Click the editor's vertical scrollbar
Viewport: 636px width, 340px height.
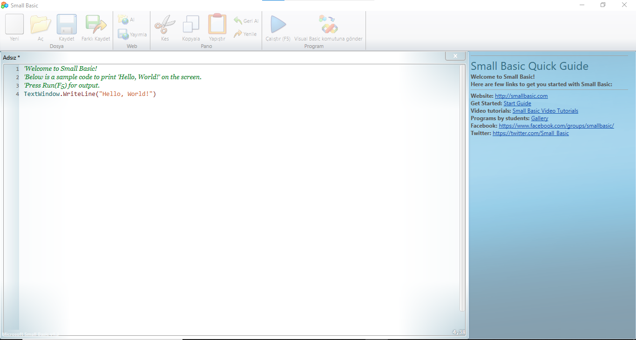coord(462,188)
